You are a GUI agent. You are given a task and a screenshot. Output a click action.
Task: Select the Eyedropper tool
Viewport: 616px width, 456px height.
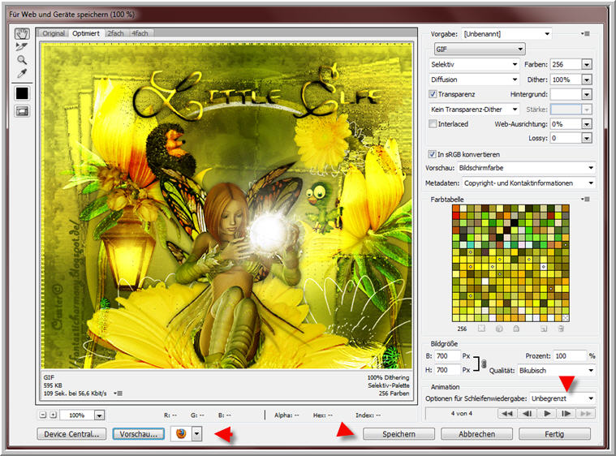point(22,73)
